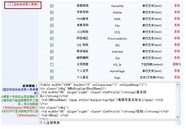Click the 个人注册表单 text field
This screenshot has height=129, width=186.
(x=107, y=123)
